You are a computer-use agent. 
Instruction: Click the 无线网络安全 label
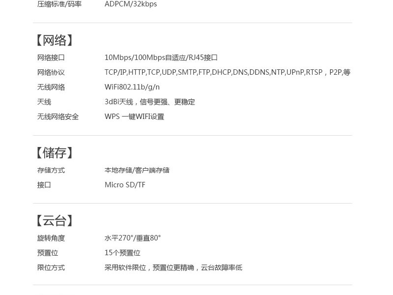point(58,117)
